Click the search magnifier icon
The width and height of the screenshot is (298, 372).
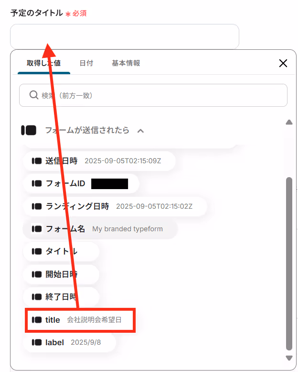pyautogui.click(x=33, y=95)
